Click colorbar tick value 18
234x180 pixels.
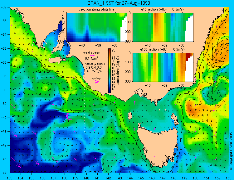click(114, 68)
